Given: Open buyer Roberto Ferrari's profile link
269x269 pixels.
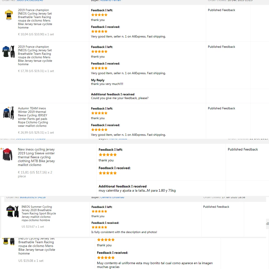Looking at the screenshot, I should [x=111, y=1].
